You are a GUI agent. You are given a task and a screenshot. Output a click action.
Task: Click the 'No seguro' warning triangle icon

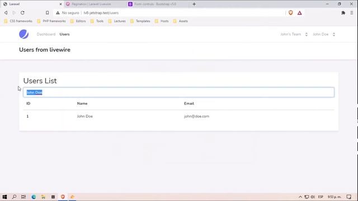[58, 13]
